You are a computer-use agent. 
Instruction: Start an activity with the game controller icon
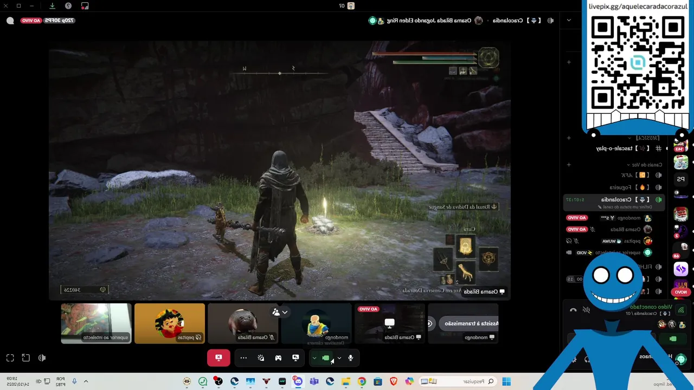click(278, 357)
